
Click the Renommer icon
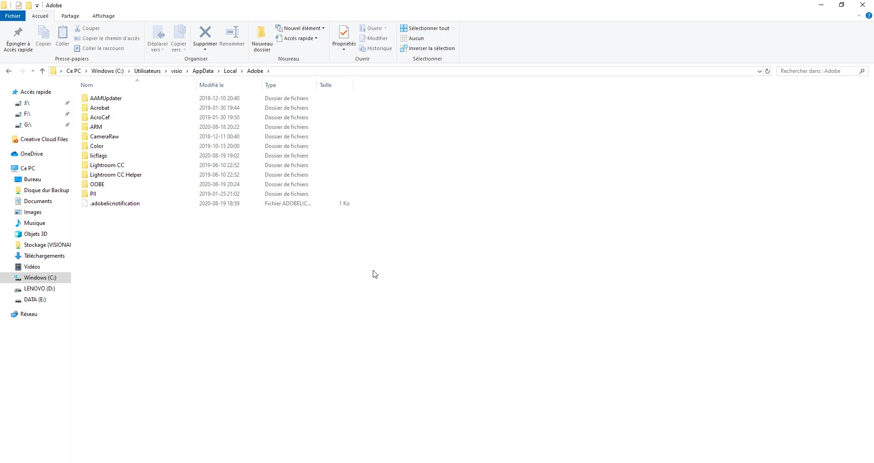[232, 32]
